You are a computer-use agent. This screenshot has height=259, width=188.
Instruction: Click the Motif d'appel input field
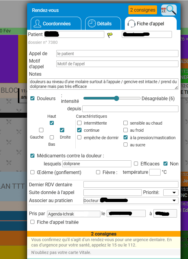(x=117, y=64)
